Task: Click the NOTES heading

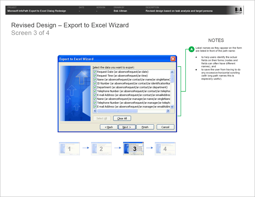Action: tap(216, 40)
